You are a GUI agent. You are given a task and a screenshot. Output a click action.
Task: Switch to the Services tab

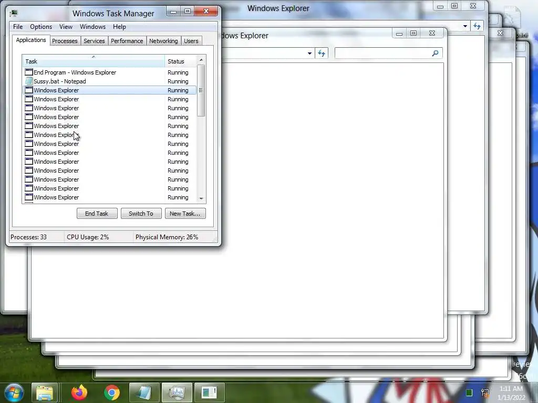tap(94, 41)
